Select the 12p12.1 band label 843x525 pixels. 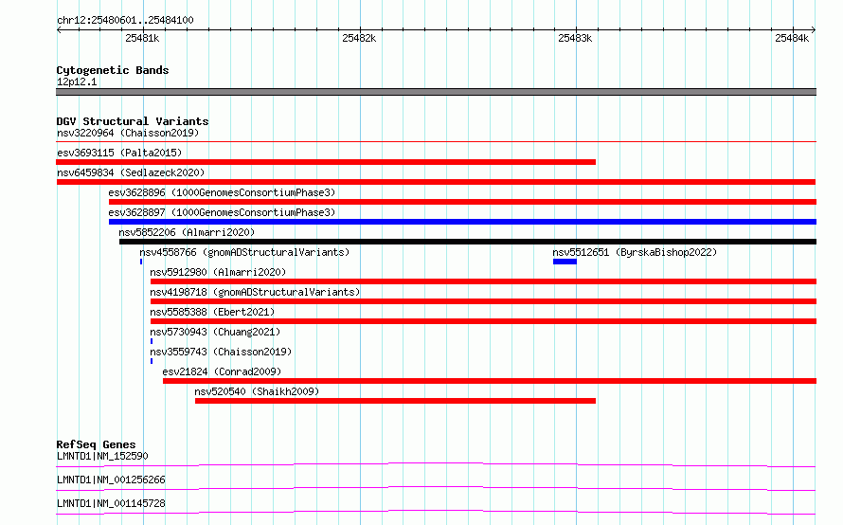click(77, 81)
